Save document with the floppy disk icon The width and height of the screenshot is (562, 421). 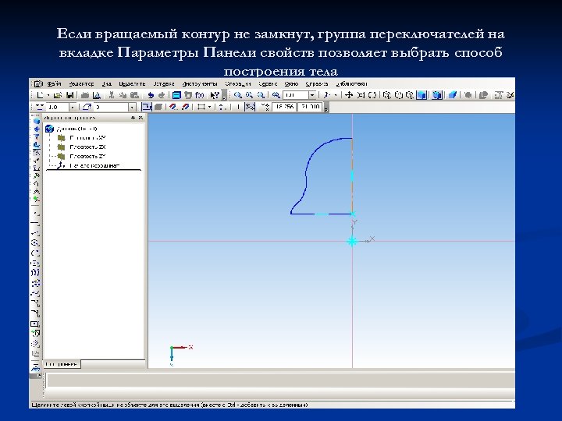[70, 95]
